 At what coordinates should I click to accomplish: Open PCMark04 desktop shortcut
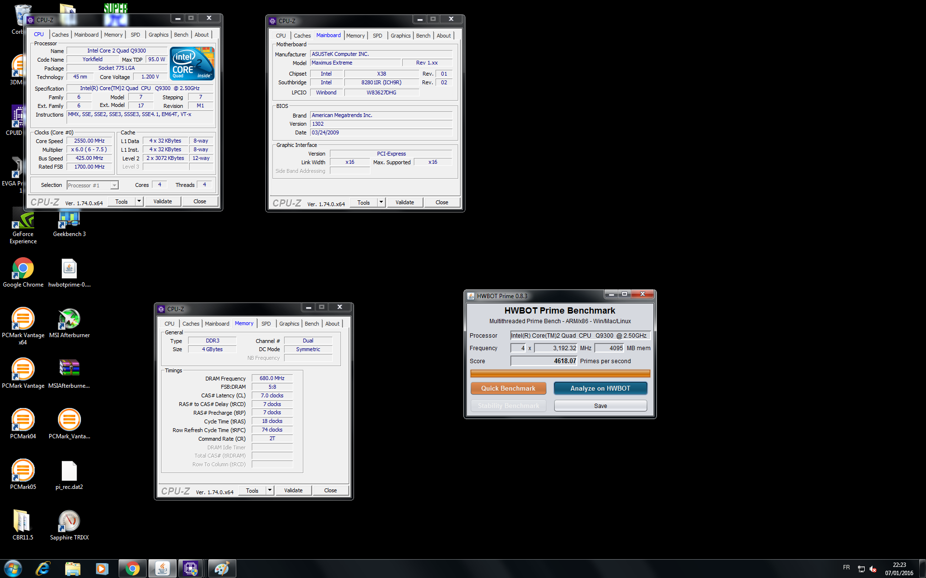[23, 424]
